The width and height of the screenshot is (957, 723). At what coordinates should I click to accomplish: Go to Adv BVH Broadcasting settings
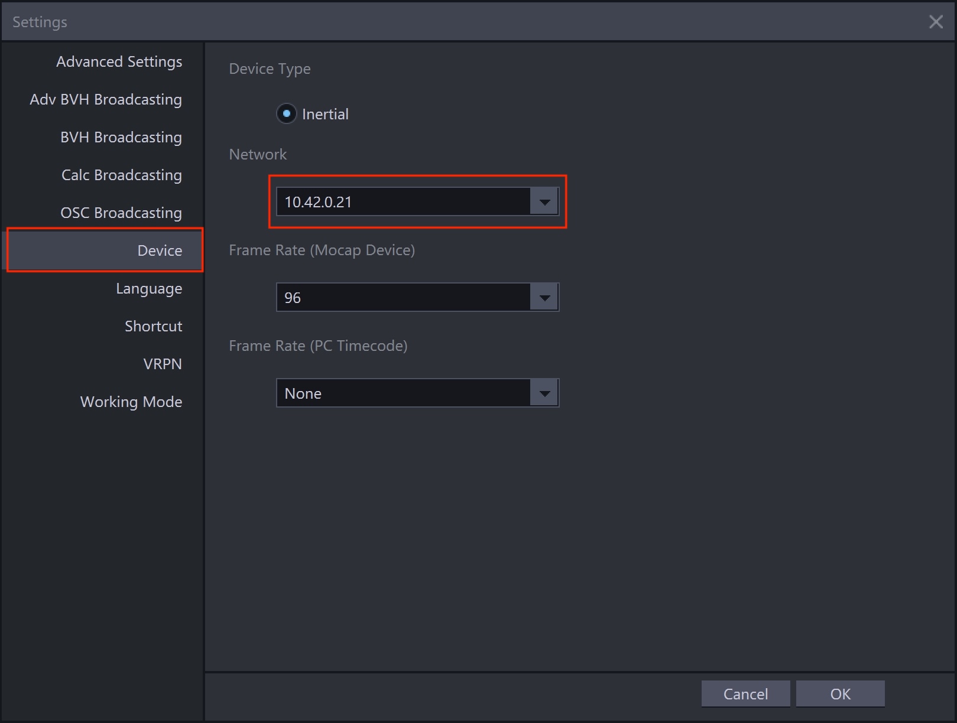[x=106, y=100]
